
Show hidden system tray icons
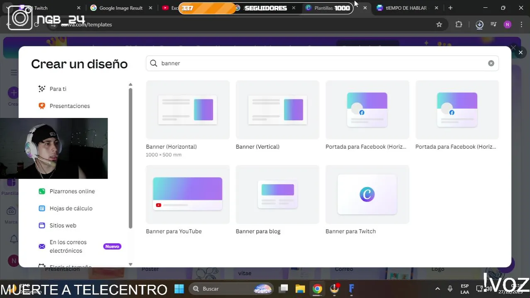438,288
